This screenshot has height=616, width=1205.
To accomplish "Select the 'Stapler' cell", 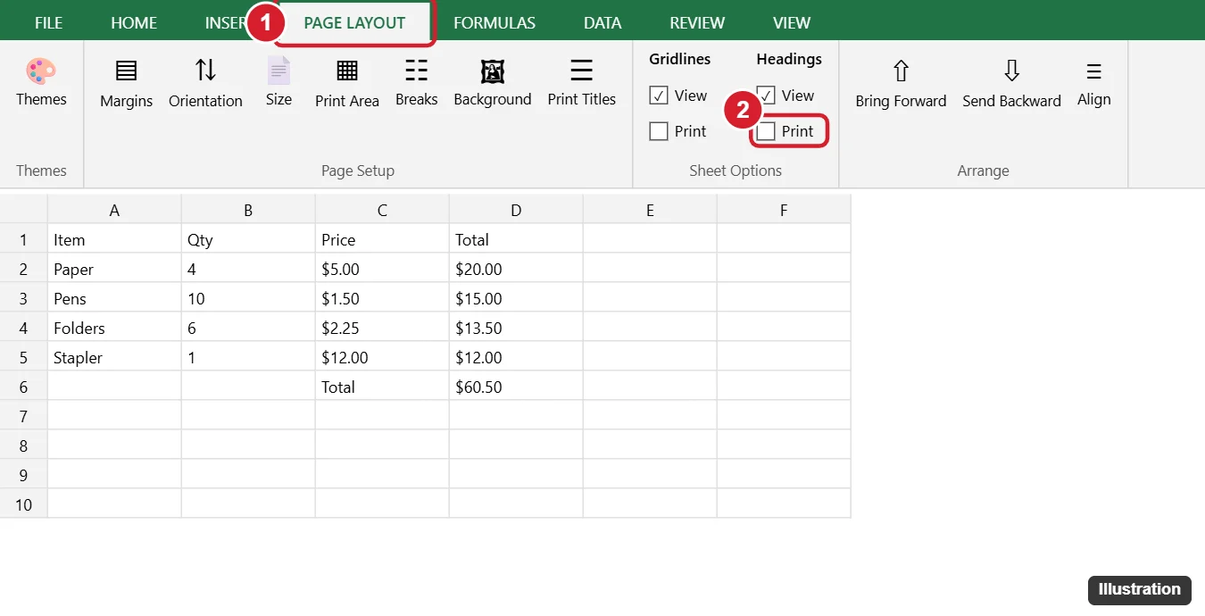I will [x=114, y=357].
